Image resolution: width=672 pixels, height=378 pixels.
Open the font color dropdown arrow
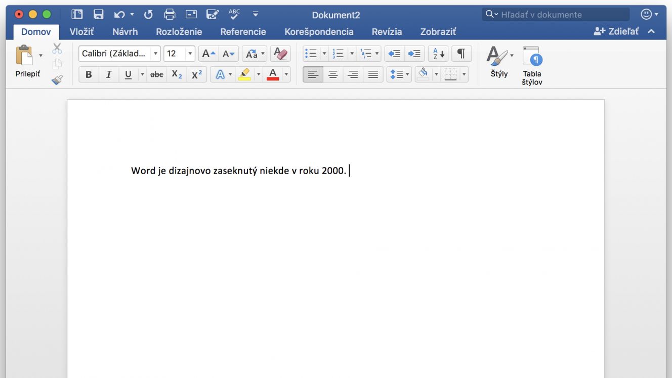[286, 74]
